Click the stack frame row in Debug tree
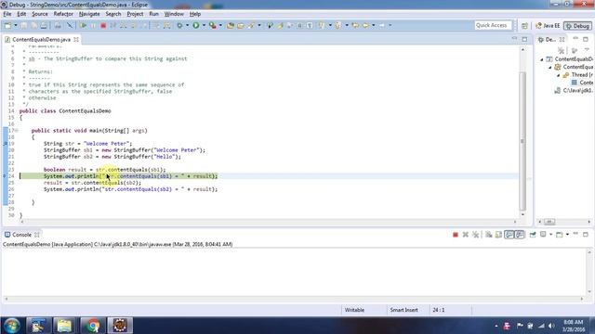Viewport: 595px width, 334px height. (583, 83)
